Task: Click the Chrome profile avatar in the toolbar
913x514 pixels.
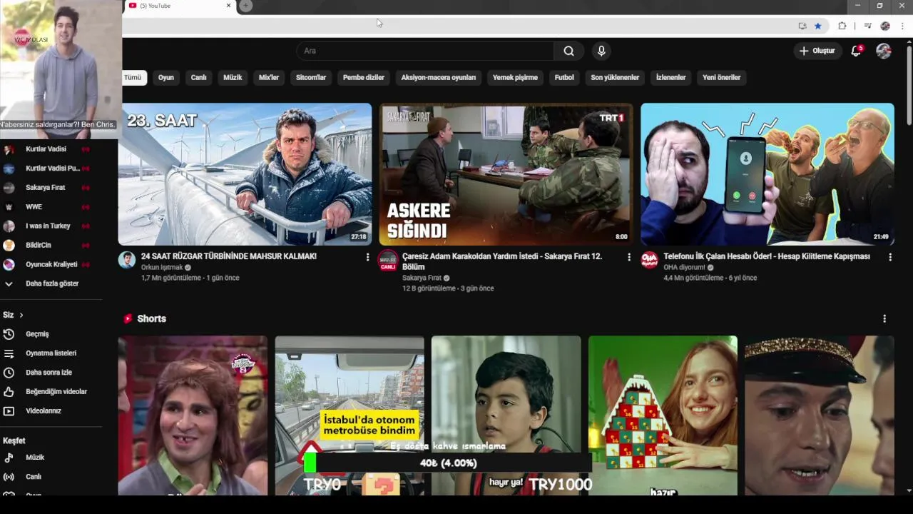Action: click(x=885, y=26)
